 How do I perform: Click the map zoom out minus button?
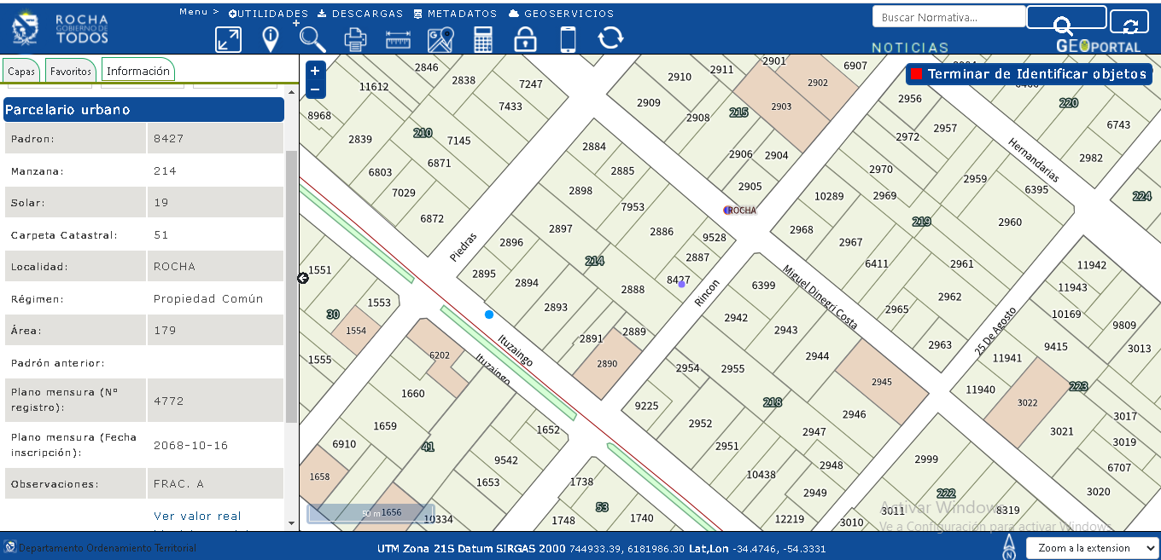[315, 89]
